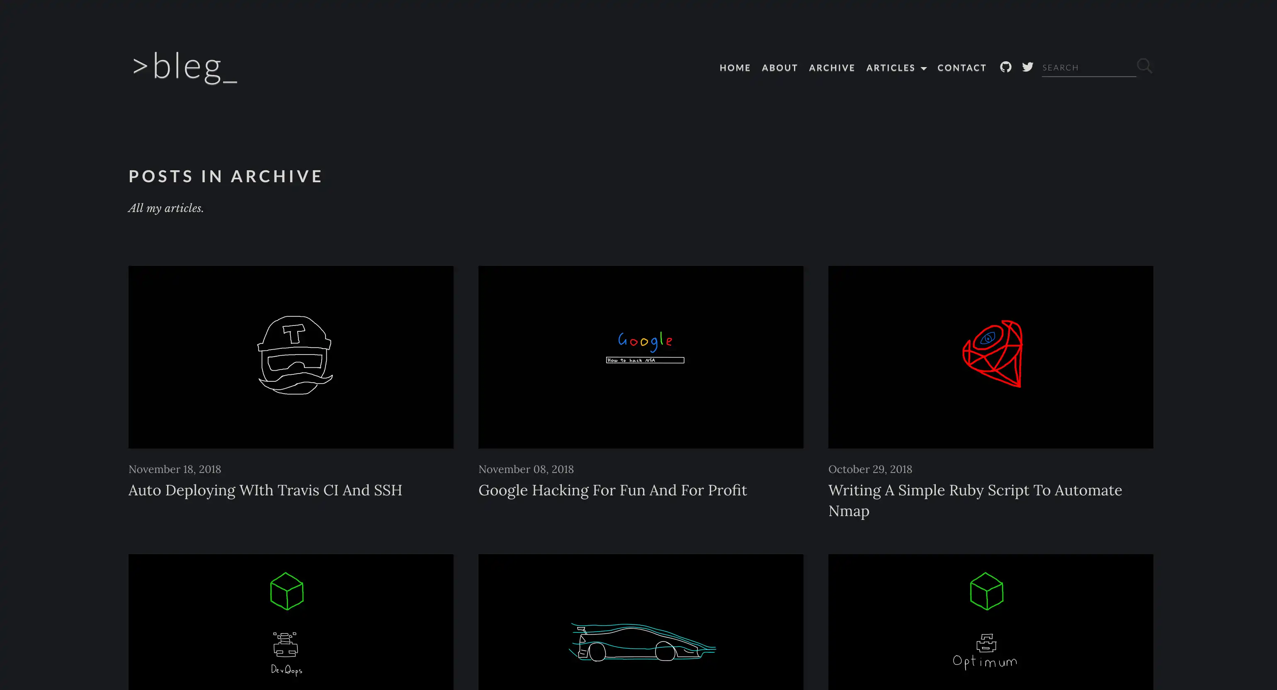Image resolution: width=1277 pixels, height=690 pixels.
Task: Open the Travis CI mascot thumbnail
Action: point(291,357)
